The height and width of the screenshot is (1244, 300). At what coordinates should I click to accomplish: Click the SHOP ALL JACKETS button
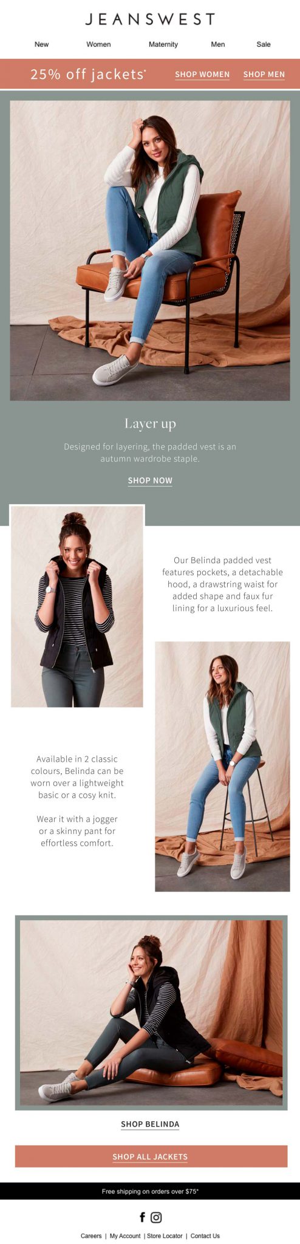tap(151, 1157)
